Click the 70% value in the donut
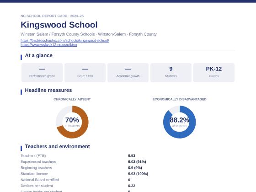Screen dimensions: 256x192 click(x=72, y=120)
